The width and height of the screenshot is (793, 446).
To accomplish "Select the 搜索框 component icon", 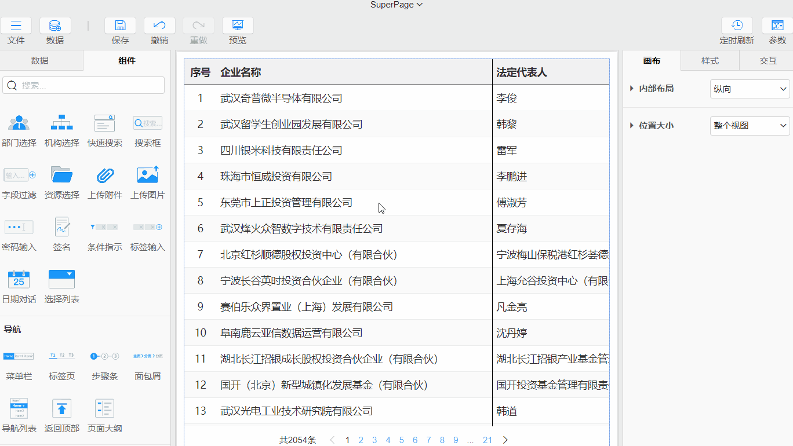I will click(148, 123).
